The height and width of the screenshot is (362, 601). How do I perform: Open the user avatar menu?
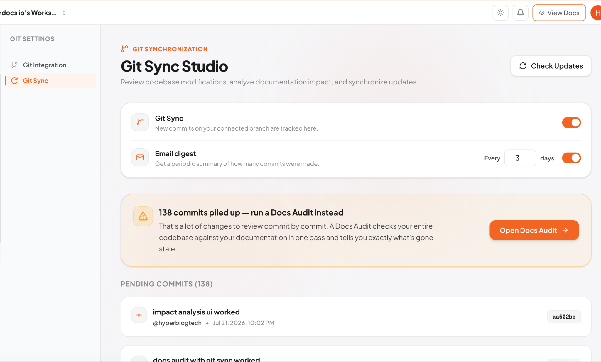point(596,13)
